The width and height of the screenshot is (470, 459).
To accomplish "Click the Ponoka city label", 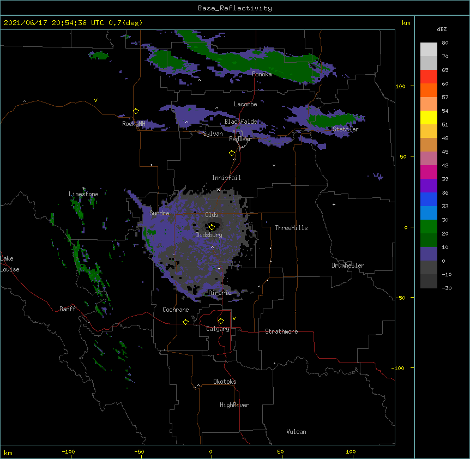I will (262, 74).
